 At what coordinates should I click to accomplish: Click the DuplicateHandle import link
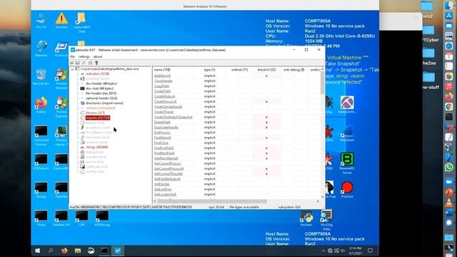pos(166,127)
